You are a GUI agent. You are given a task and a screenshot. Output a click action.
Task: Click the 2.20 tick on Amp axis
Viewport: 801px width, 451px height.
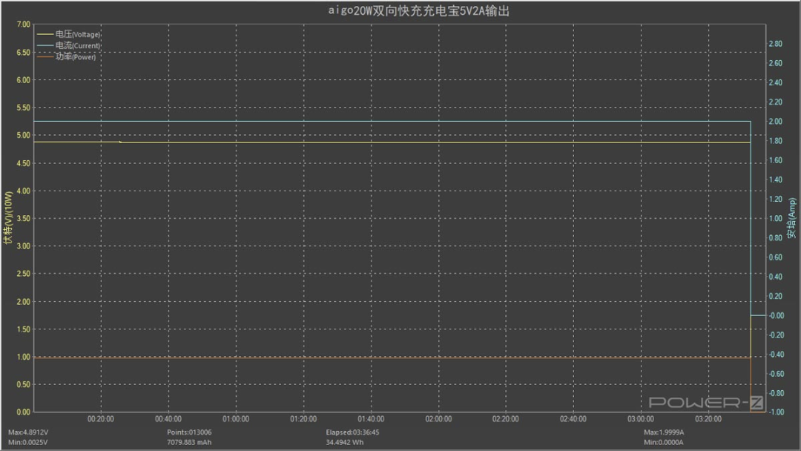point(776,102)
